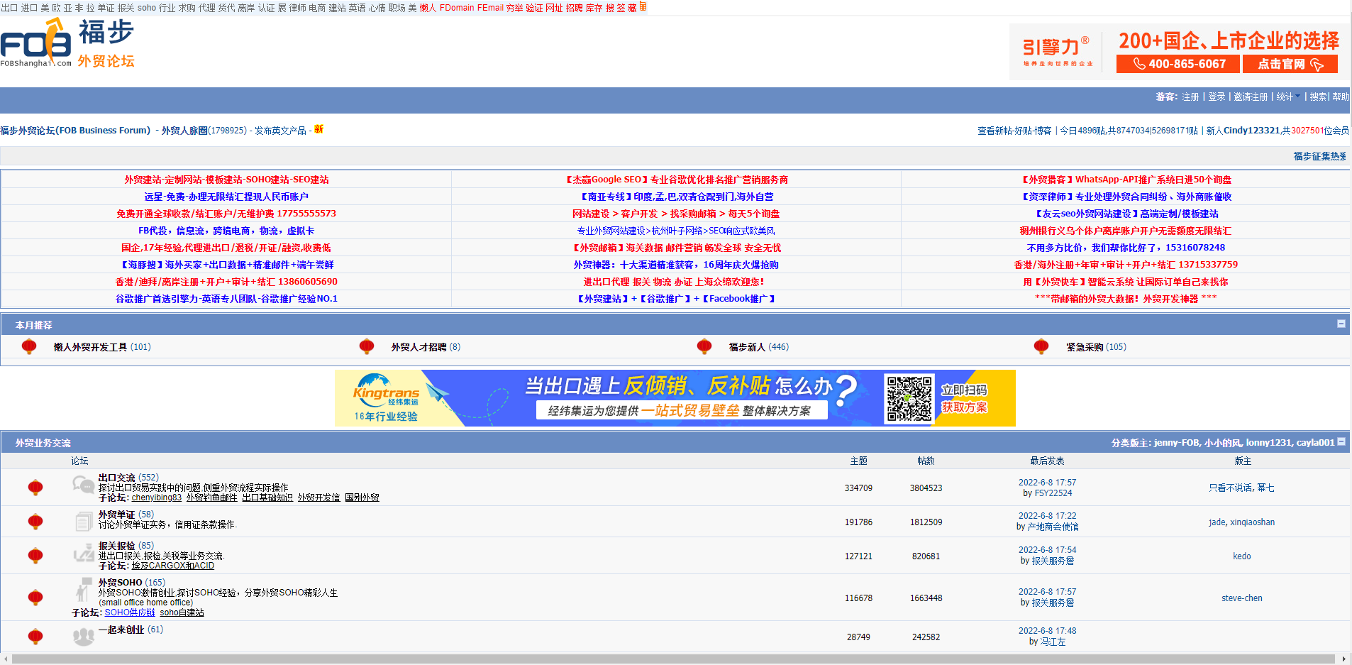The width and height of the screenshot is (1352, 665).
Task: Click moderator steve-chen link
Action: pos(1242,598)
